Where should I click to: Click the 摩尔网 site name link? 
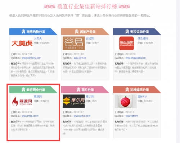(90, 97)
